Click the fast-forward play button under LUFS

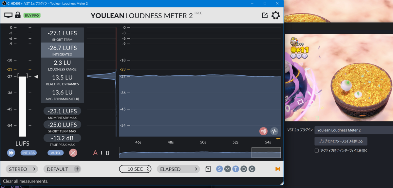[11, 153]
